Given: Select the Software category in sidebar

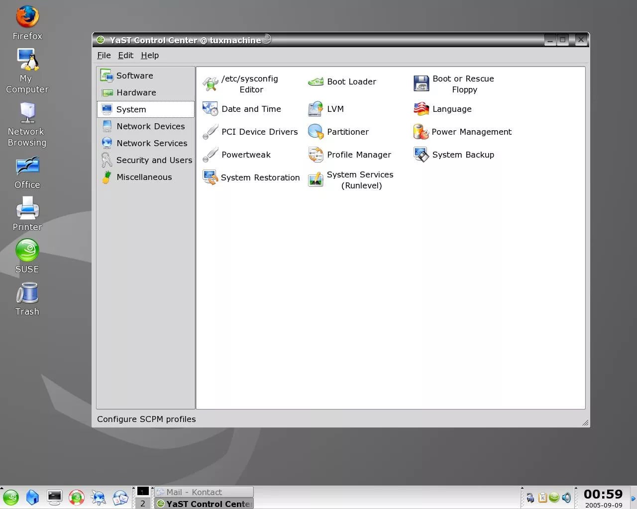Looking at the screenshot, I should 145,76.
